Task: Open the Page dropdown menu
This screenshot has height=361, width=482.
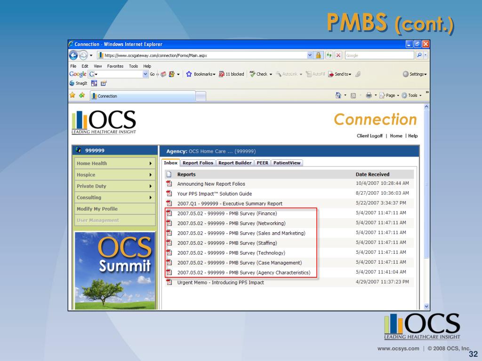Action: 389,95
